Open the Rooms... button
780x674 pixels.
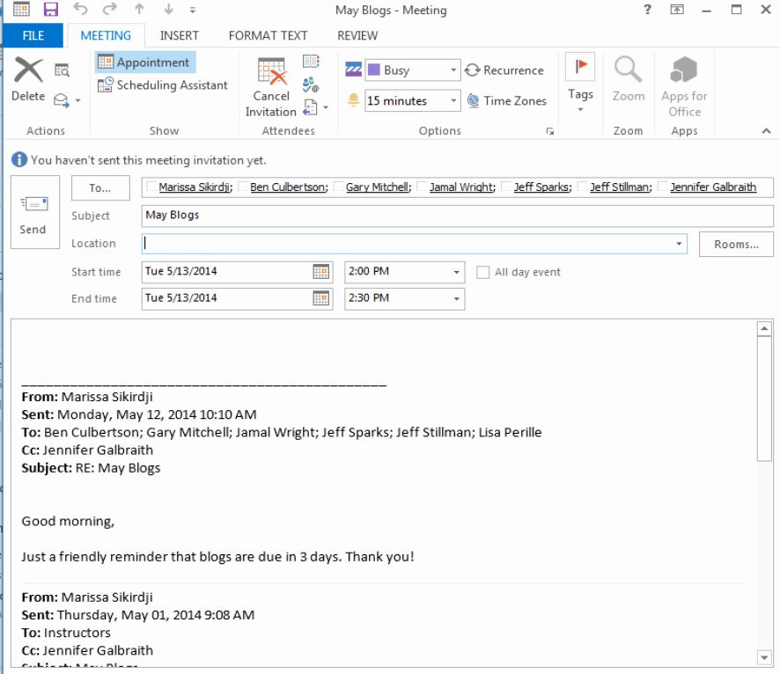click(736, 244)
